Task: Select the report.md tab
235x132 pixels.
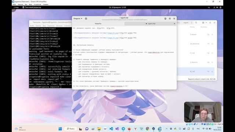Action: (x=151, y=23)
